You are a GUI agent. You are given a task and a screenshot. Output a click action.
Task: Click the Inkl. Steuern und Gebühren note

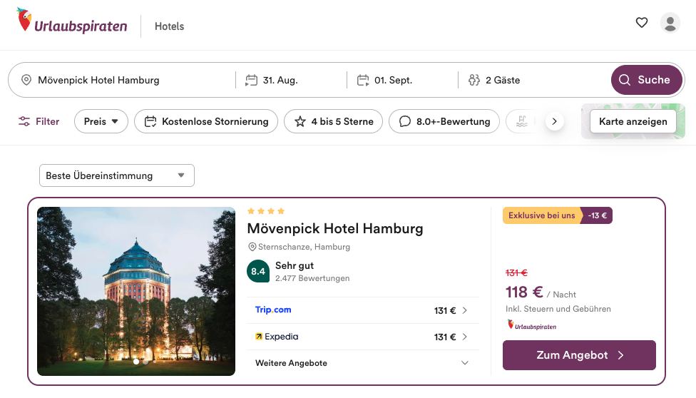[x=558, y=309]
